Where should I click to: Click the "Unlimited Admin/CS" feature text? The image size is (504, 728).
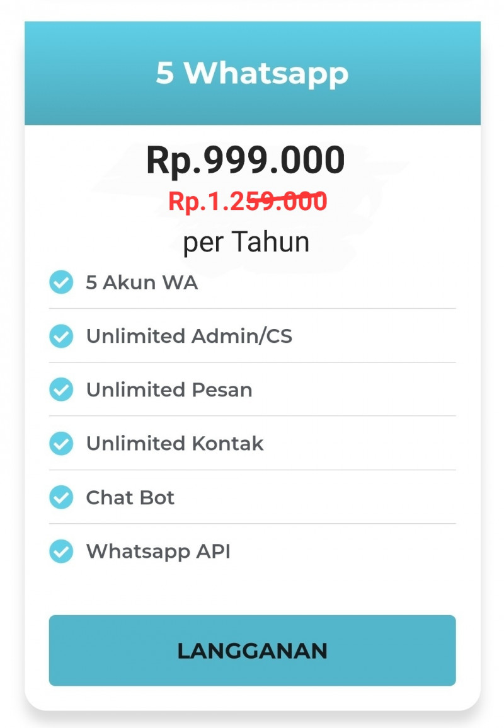point(189,336)
